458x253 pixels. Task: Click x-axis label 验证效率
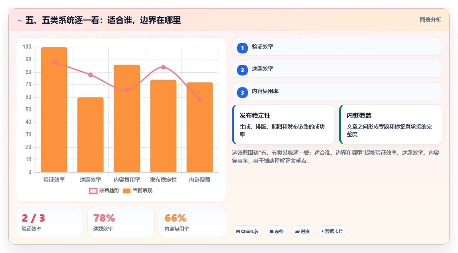click(54, 180)
